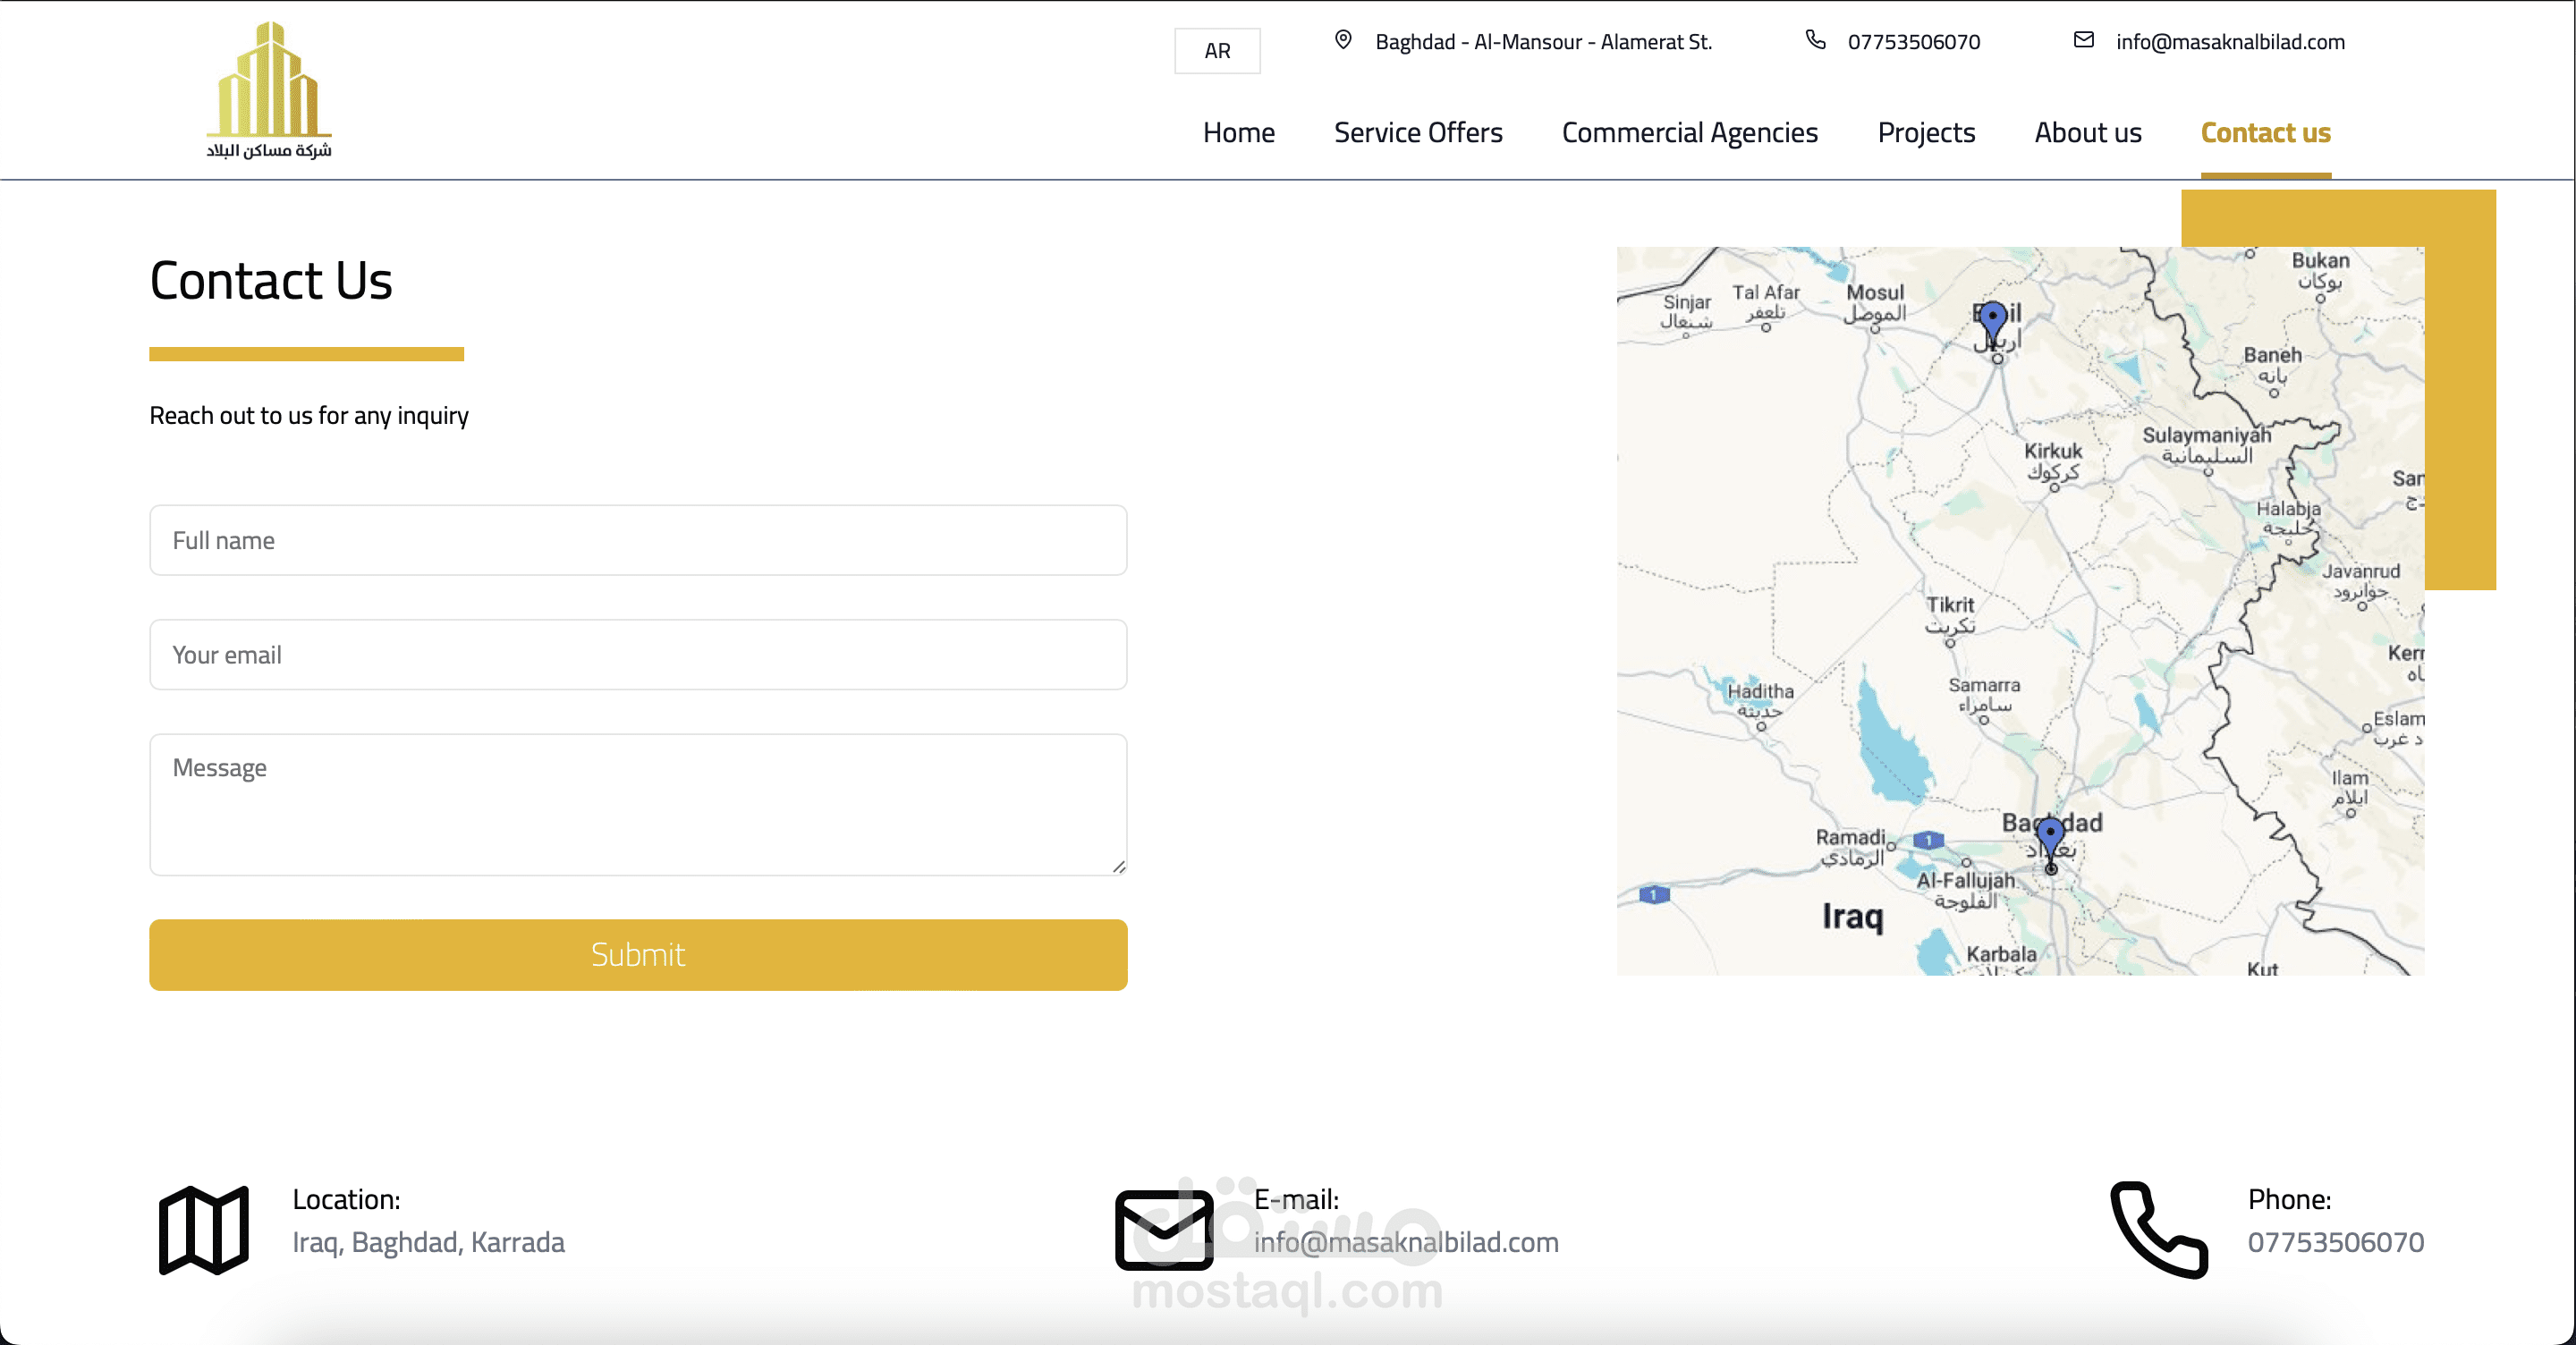Image resolution: width=2576 pixels, height=1345 pixels.
Task: Switch language with the AR button
Action: pyautogui.click(x=1217, y=51)
